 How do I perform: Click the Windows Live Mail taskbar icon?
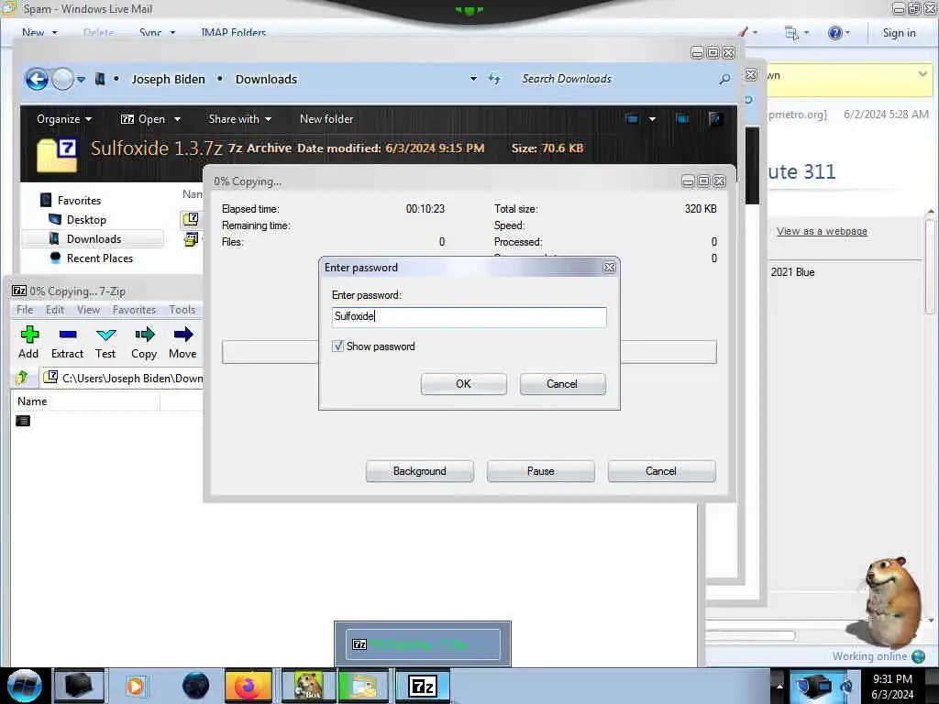click(364, 686)
